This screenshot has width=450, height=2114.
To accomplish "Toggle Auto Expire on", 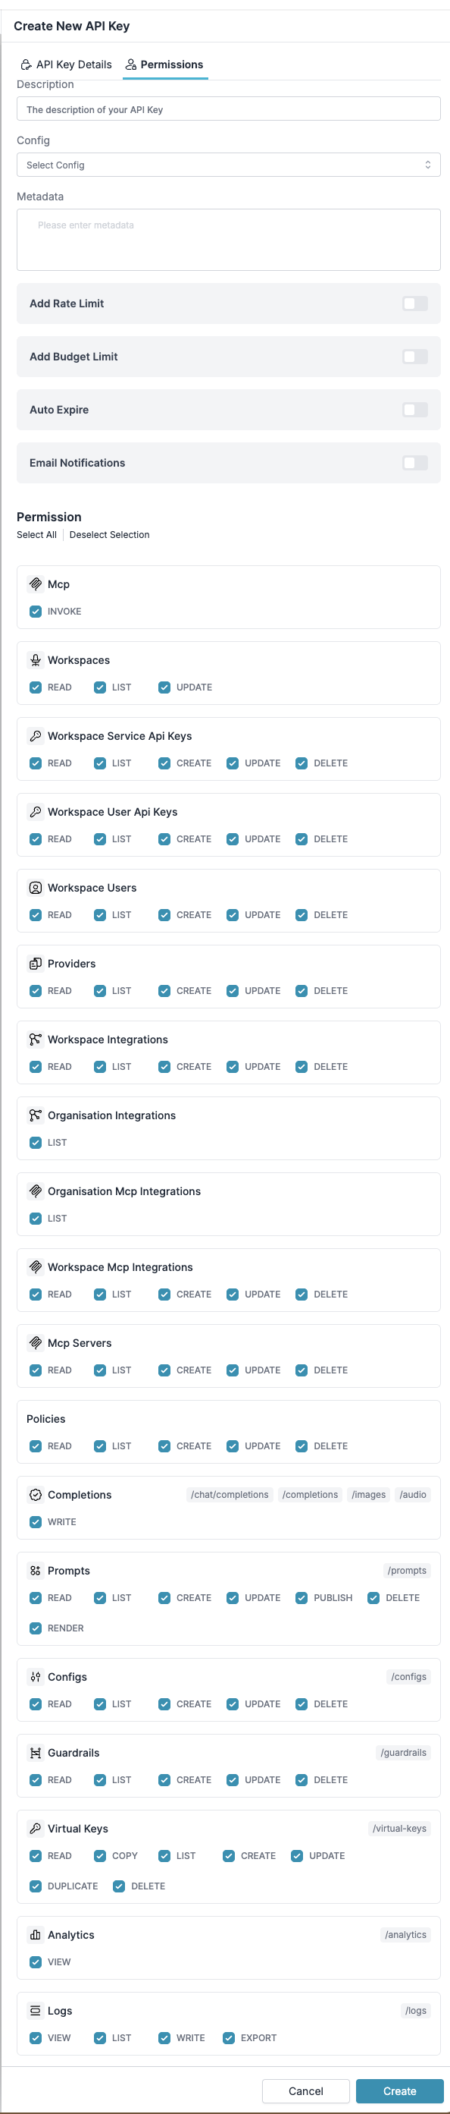I will [x=414, y=410].
